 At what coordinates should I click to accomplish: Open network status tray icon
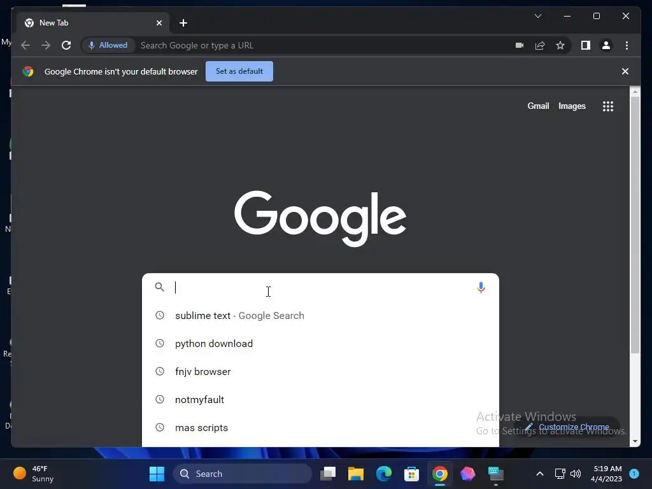(560, 474)
